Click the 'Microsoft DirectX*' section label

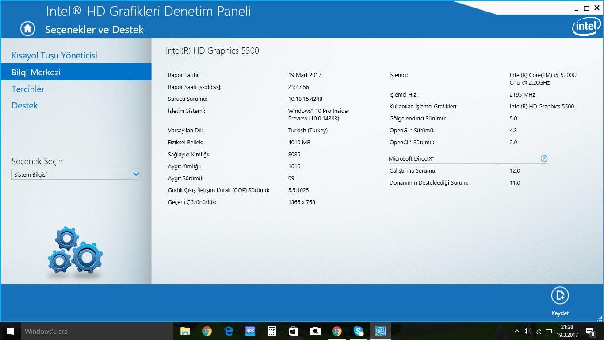click(411, 158)
